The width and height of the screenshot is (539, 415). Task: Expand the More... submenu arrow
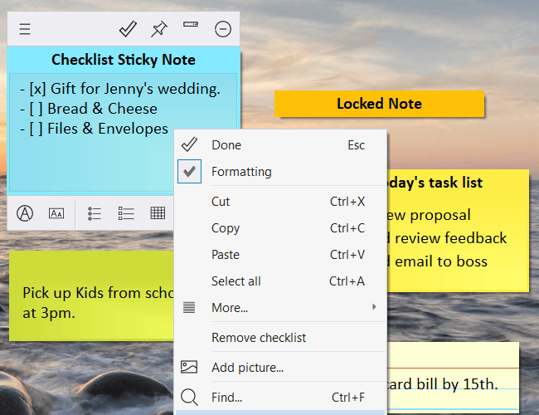tap(374, 306)
